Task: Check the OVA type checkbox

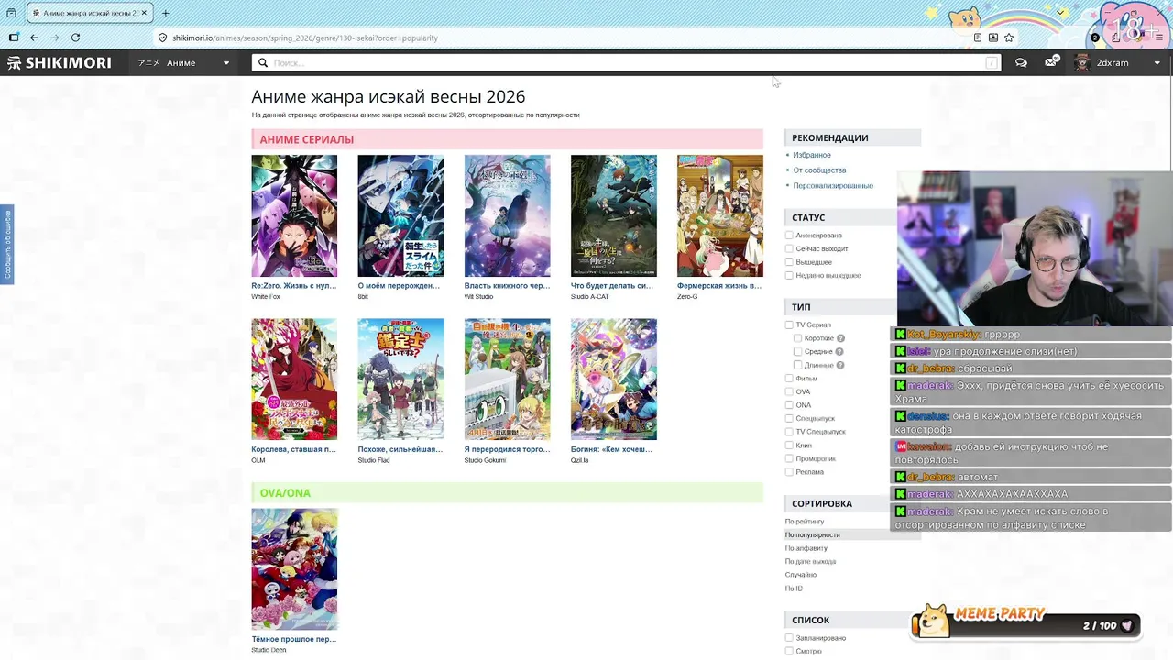Action: [x=789, y=391]
